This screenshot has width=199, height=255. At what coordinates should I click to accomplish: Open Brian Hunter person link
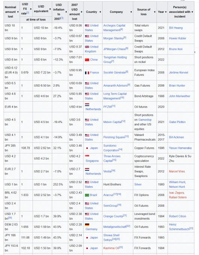click(177, 85)
